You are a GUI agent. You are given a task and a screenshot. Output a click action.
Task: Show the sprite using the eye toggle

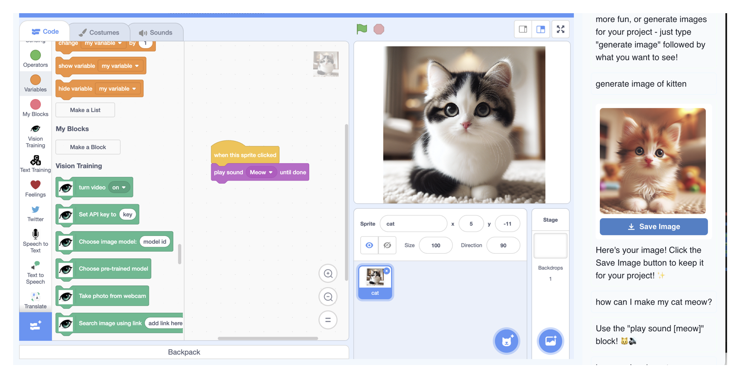pyautogui.click(x=369, y=245)
